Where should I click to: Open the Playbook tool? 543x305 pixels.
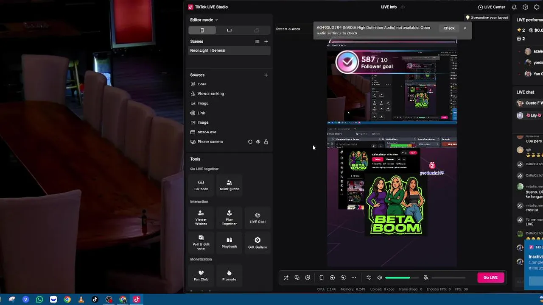click(x=229, y=243)
